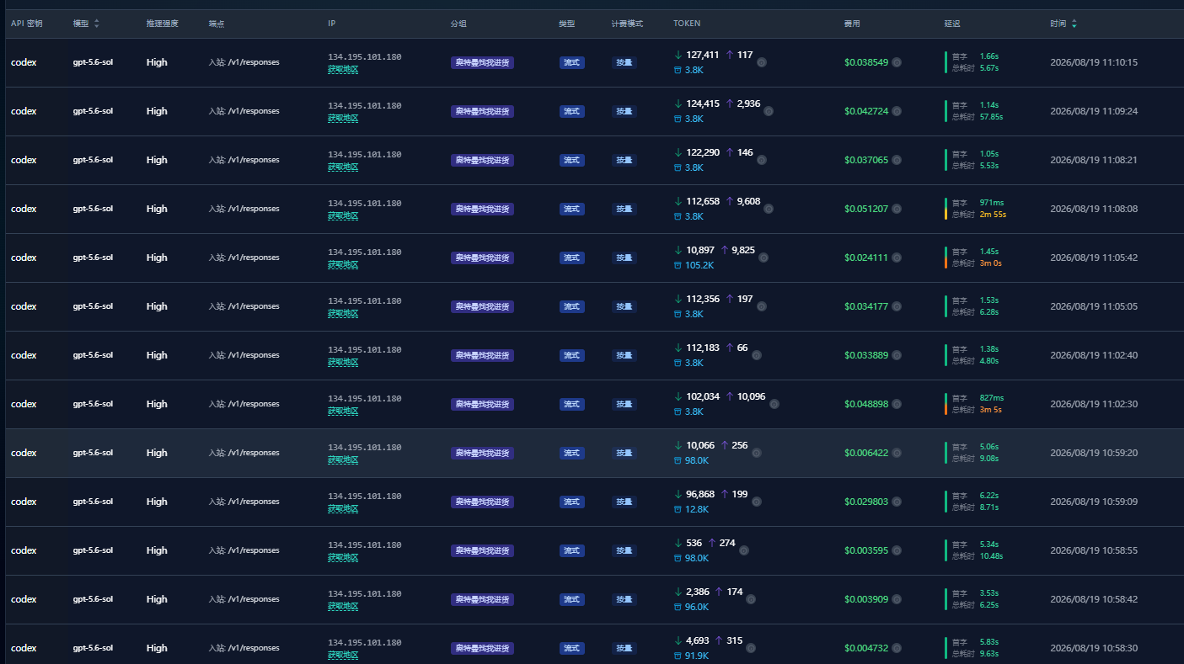The height and width of the screenshot is (664, 1184).
Task: Click the TOKEN column header
Action: click(x=687, y=24)
